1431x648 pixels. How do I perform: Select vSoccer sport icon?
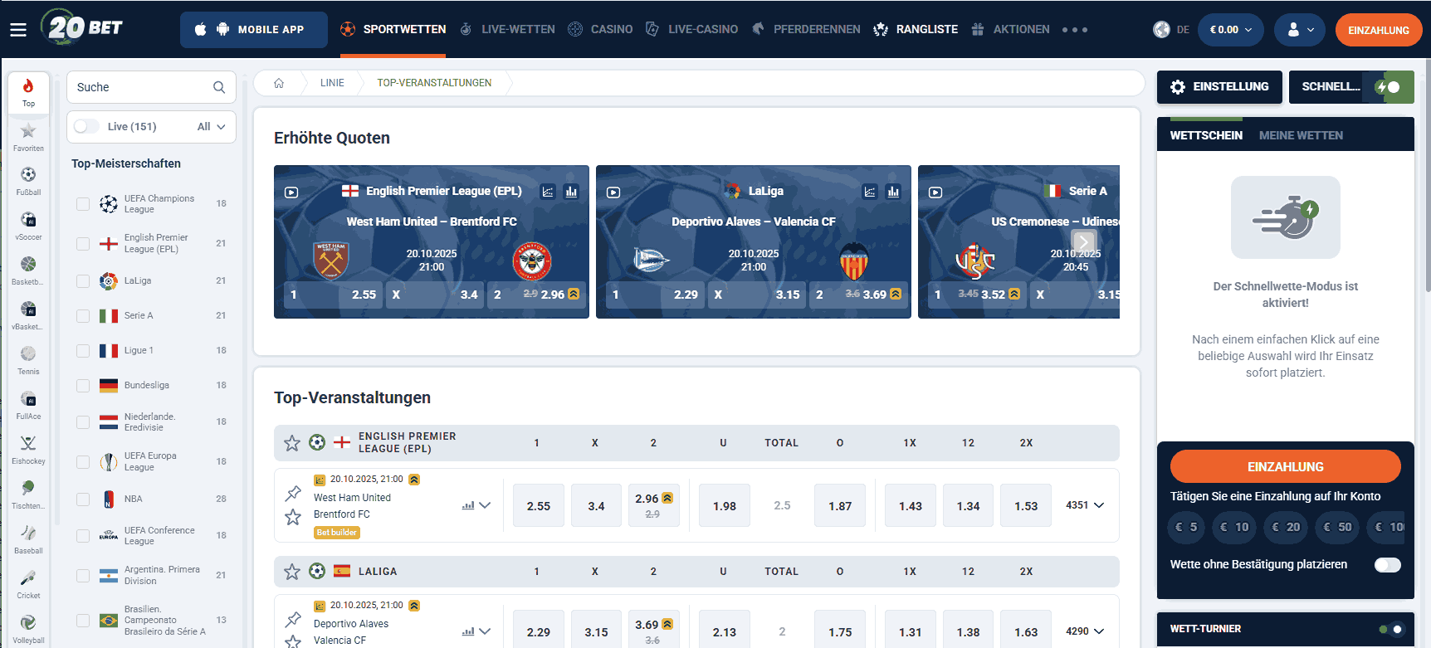[28, 226]
